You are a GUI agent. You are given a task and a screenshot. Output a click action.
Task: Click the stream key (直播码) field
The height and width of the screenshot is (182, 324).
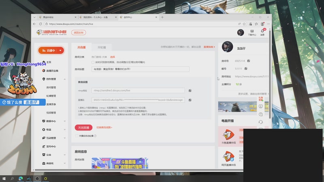[x=138, y=100]
